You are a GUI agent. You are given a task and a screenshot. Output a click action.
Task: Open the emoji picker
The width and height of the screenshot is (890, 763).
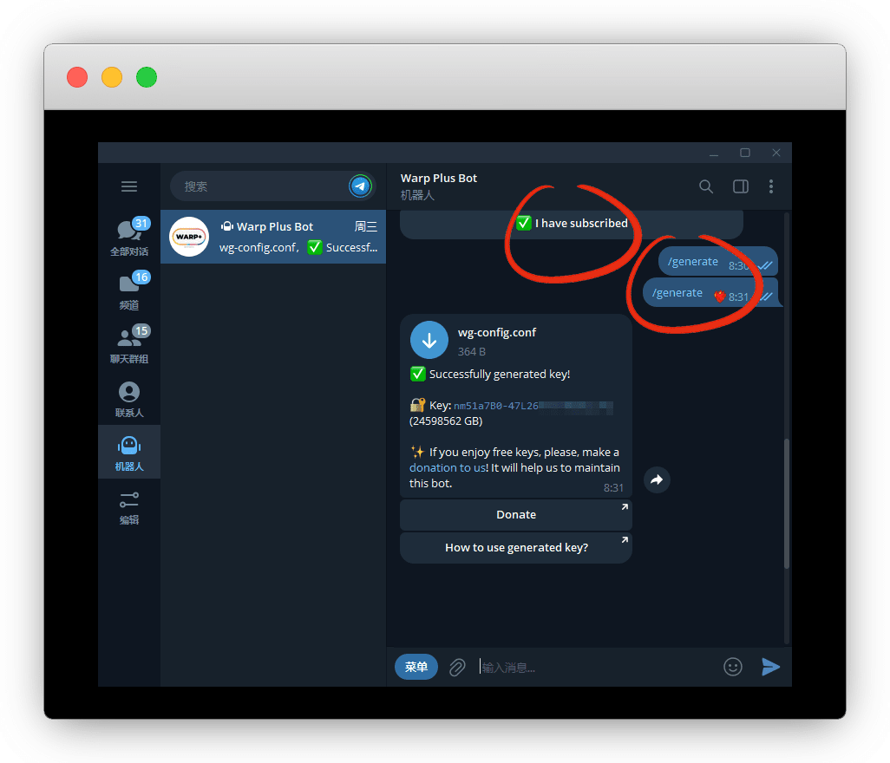point(733,667)
